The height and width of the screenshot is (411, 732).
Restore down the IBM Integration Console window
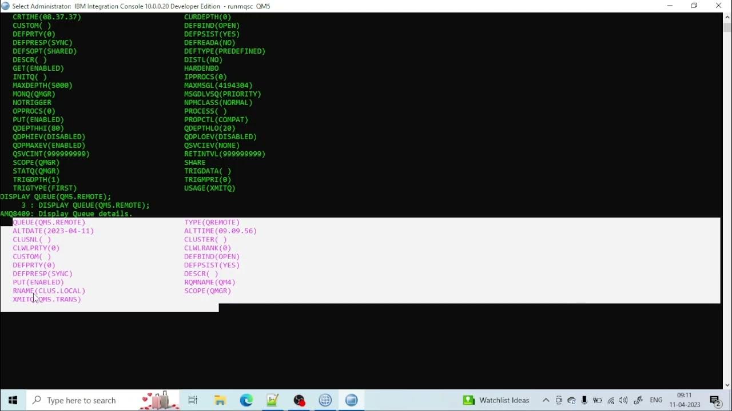[694, 6]
